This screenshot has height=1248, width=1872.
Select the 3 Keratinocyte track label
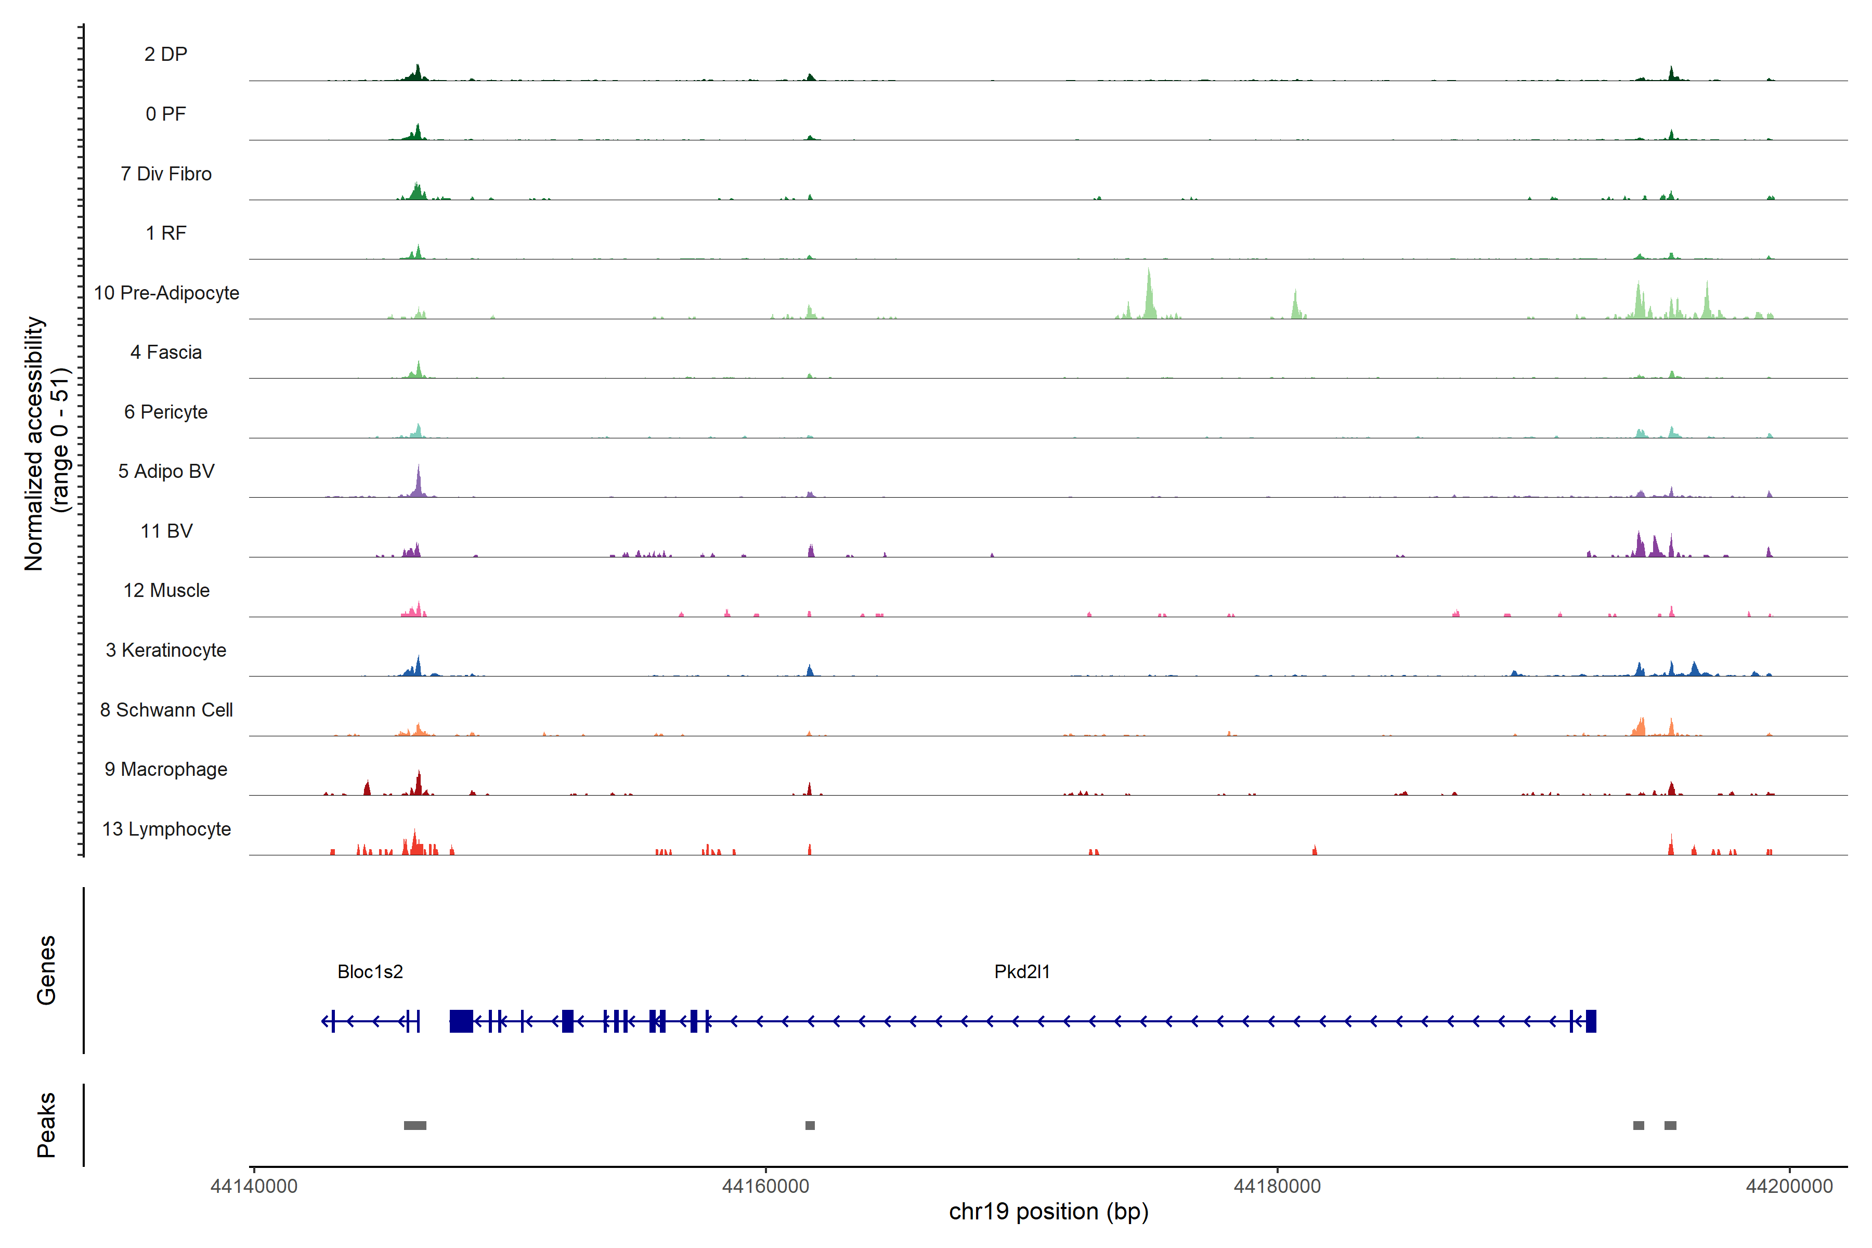point(165,651)
